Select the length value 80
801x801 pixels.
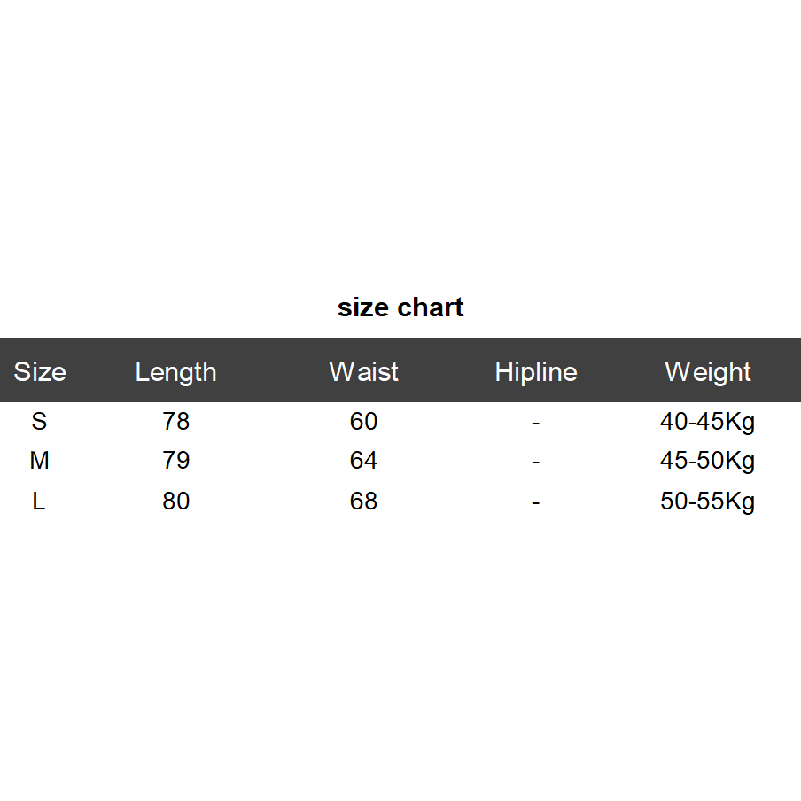coord(175,502)
